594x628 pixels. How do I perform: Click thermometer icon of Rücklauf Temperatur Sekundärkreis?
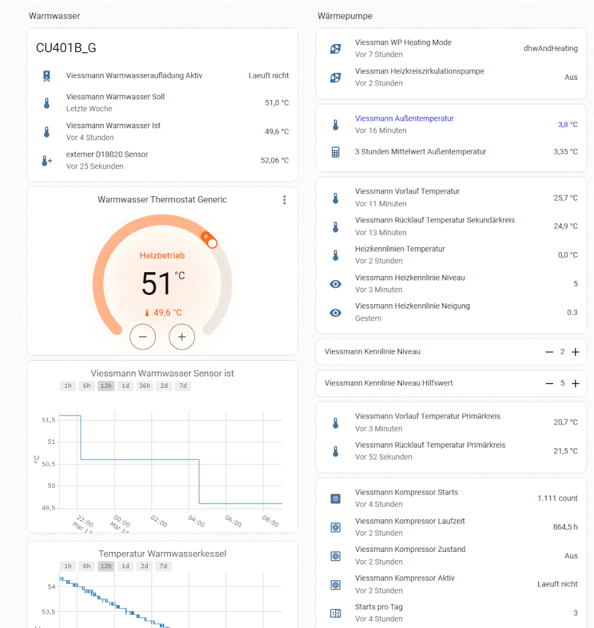[x=336, y=227]
